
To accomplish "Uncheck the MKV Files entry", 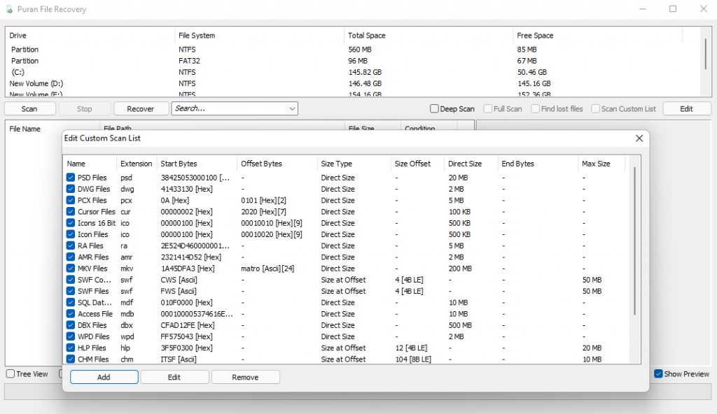I will tap(70, 269).
